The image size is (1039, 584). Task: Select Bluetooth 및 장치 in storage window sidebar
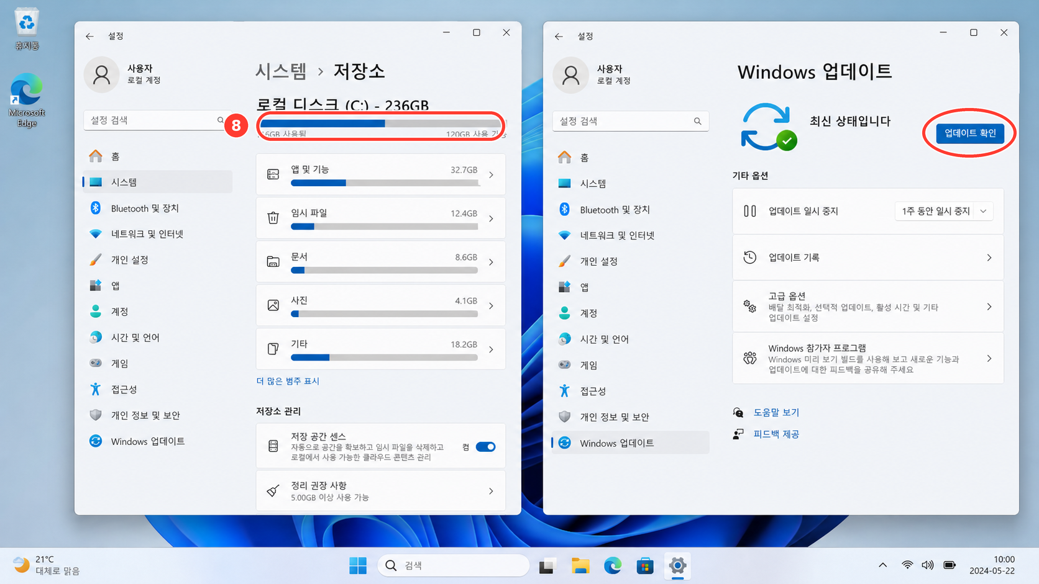157,208
